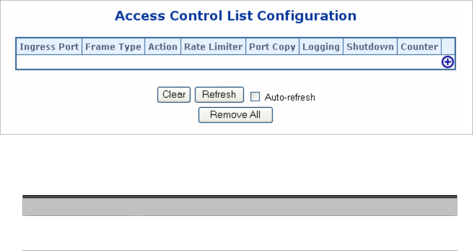The image size is (473, 251).
Task: Select the Shutdown column header
Action: [x=370, y=47]
